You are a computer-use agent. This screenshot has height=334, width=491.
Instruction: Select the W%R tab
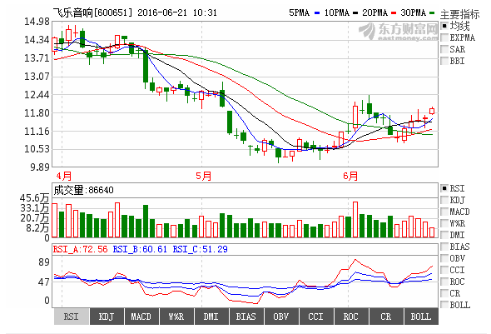[x=176, y=317]
